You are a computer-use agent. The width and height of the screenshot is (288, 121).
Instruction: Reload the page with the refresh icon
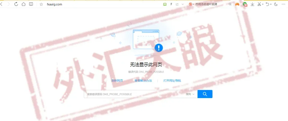coord(16,4)
